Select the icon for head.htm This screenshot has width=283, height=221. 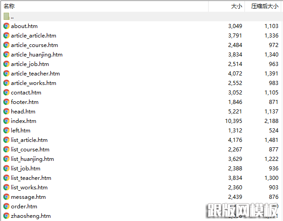pos(6,112)
